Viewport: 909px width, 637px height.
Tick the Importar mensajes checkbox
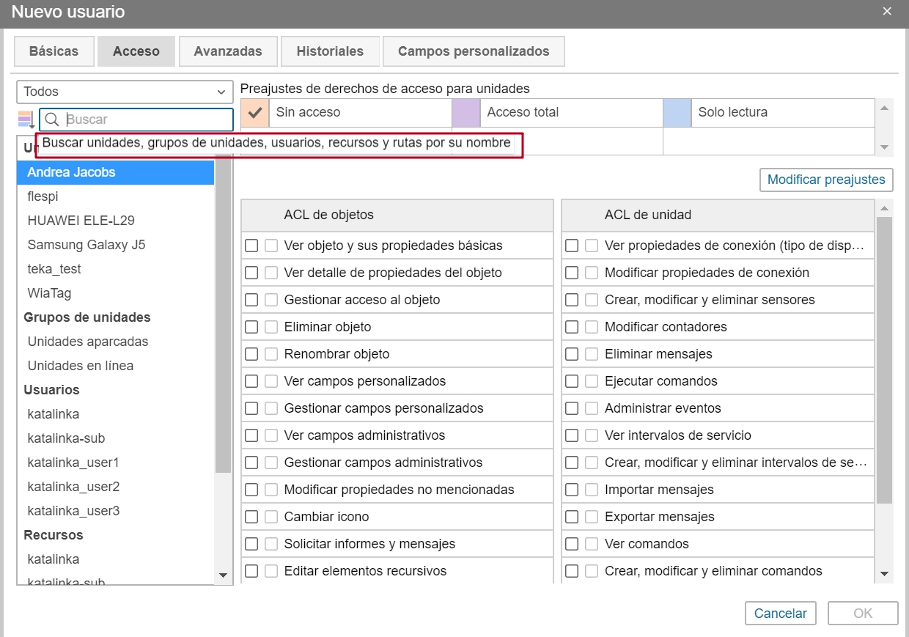[x=572, y=490]
